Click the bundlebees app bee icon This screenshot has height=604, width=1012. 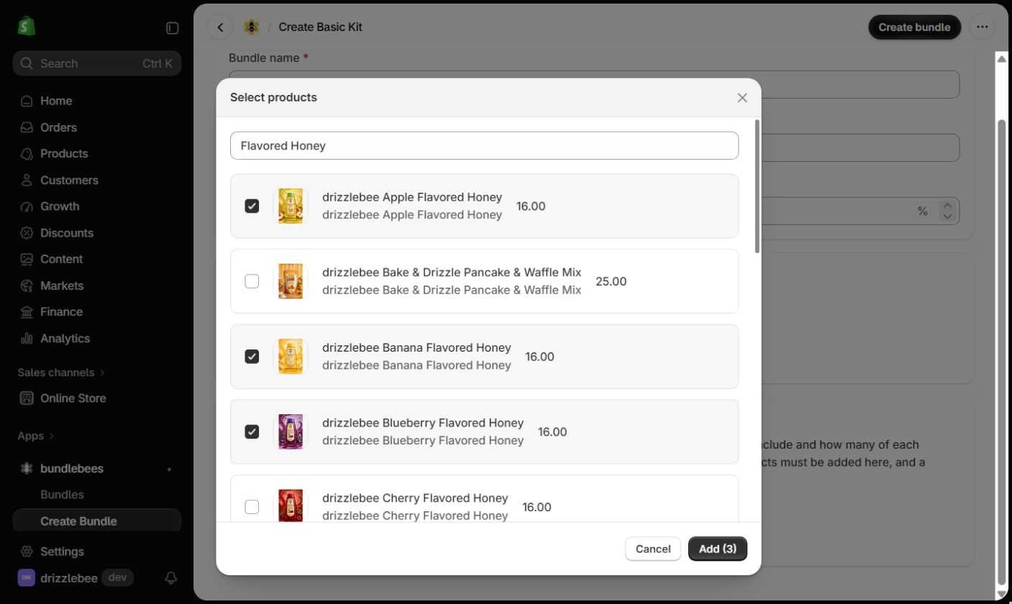coord(27,469)
